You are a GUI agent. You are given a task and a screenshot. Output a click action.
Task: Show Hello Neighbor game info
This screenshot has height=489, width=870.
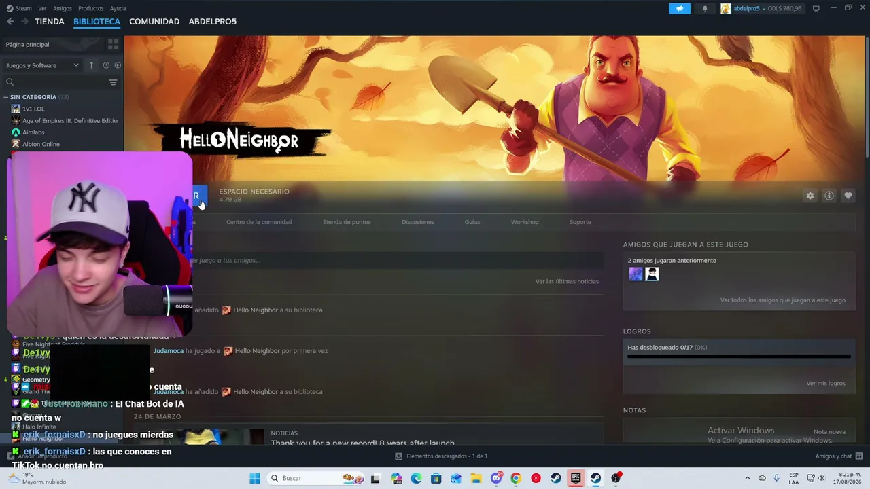[x=829, y=196]
